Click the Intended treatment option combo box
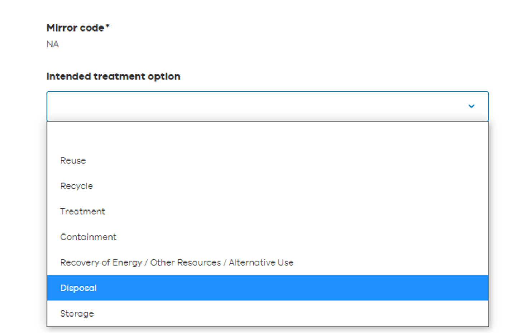The image size is (516, 333). [x=267, y=106]
